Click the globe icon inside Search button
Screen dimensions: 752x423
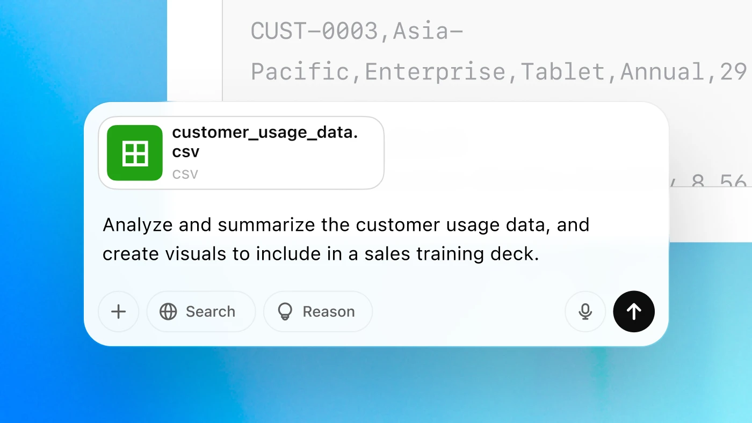click(x=169, y=311)
